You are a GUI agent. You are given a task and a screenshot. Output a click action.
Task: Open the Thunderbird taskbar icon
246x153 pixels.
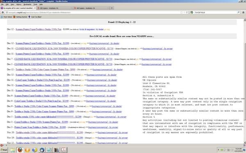[42, 150]
